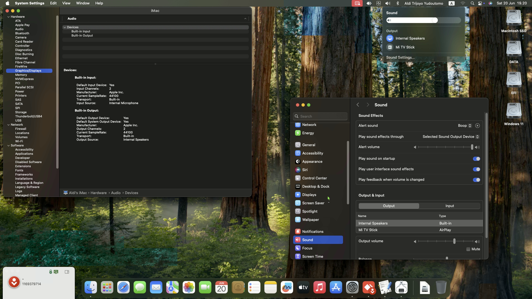The width and height of the screenshot is (532, 299).
Task: Collapse Network section in System Information sidebar
Action: click(x=8, y=125)
